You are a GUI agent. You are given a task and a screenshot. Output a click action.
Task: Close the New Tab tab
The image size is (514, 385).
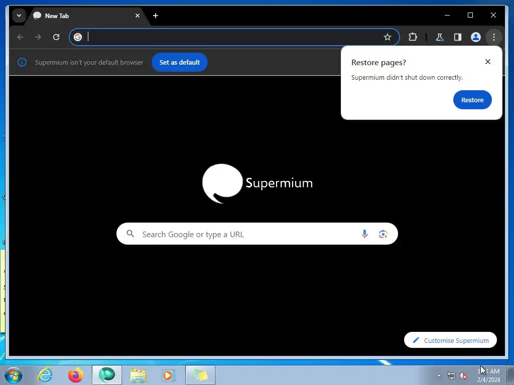coord(138,16)
